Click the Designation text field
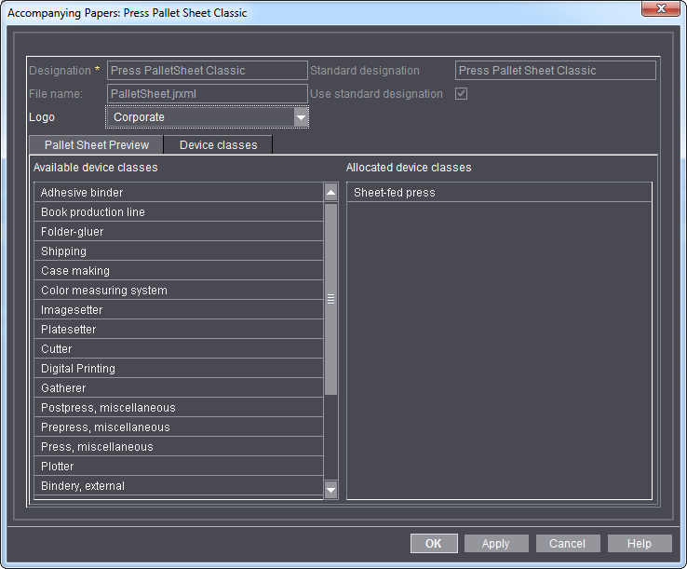Screen dimensions: 687x569 click(207, 71)
